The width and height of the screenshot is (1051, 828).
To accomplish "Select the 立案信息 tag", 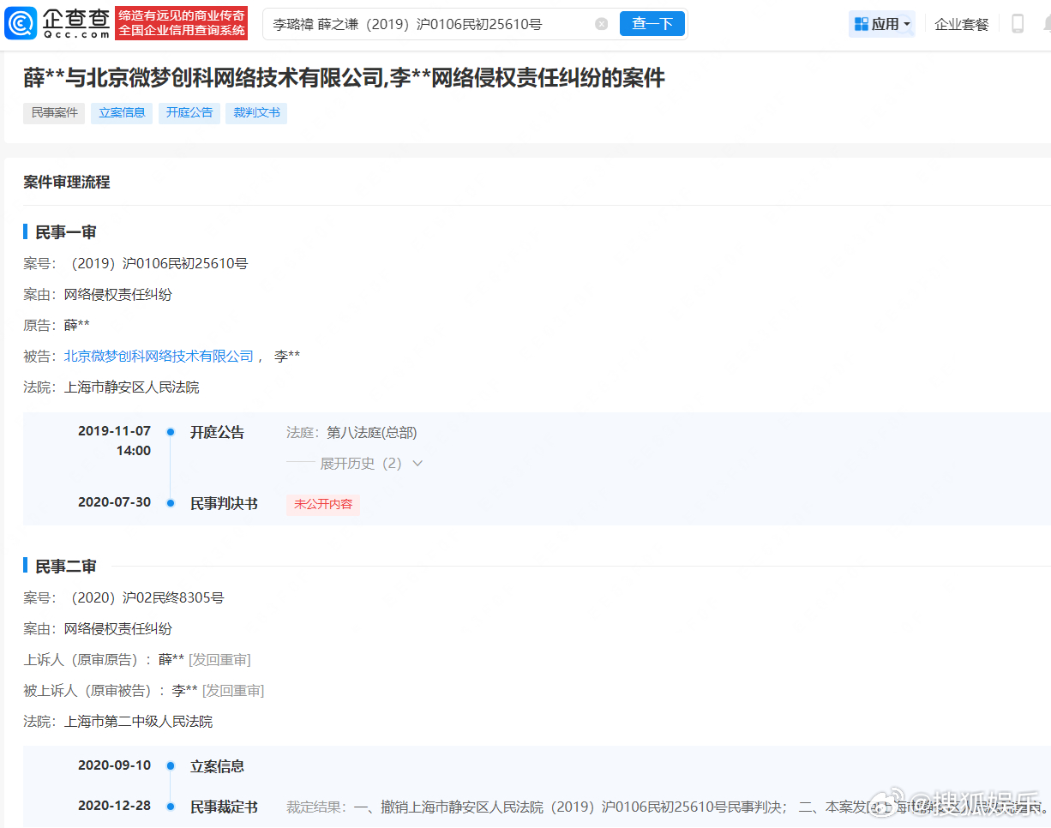I will (x=122, y=113).
